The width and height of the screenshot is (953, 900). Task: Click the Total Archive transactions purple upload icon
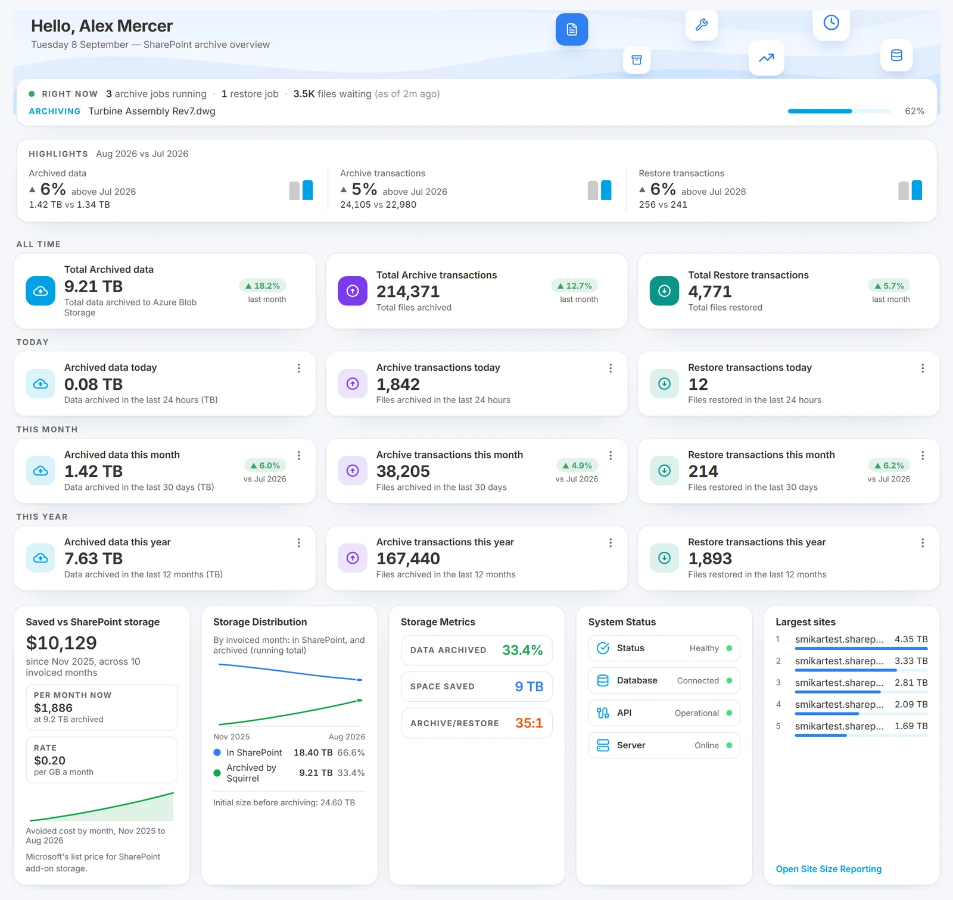click(353, 291)
